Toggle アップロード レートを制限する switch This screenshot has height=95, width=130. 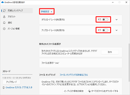tap(105, 30)
